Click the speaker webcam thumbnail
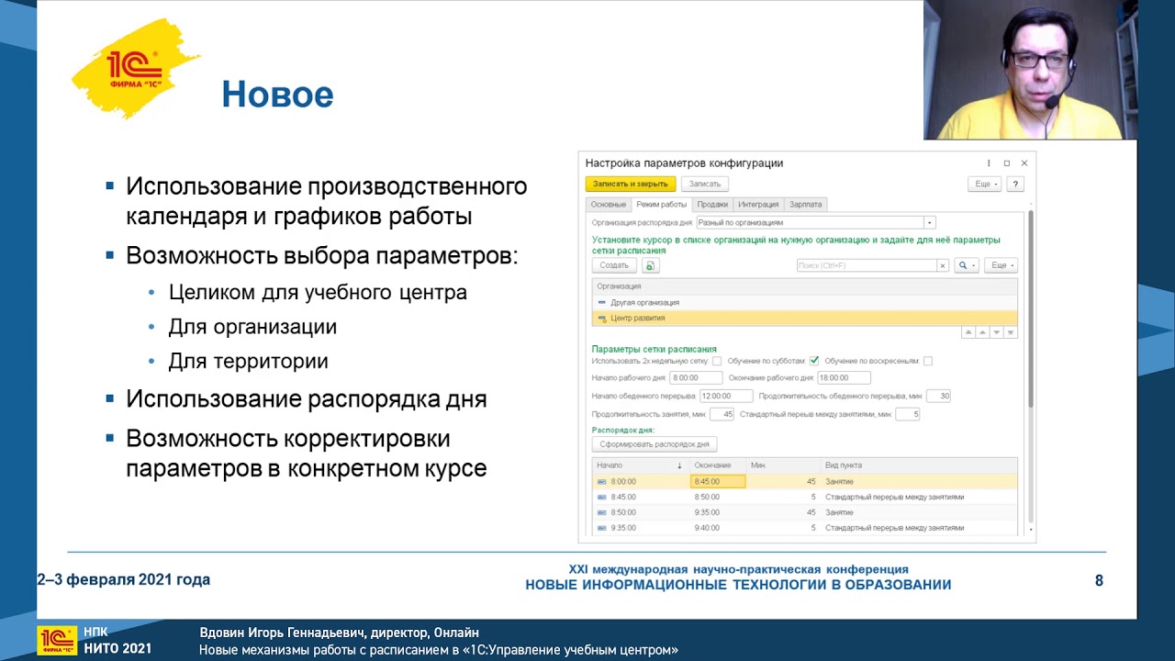The image size is (1175, 661). pyautogui.click(x=1031, y=70)
